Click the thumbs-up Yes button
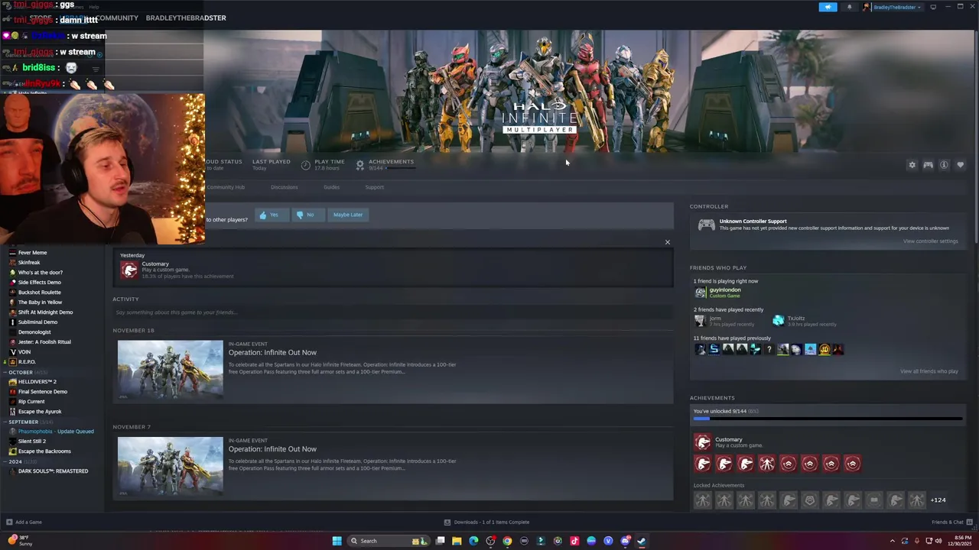 [x=272, y=215]
